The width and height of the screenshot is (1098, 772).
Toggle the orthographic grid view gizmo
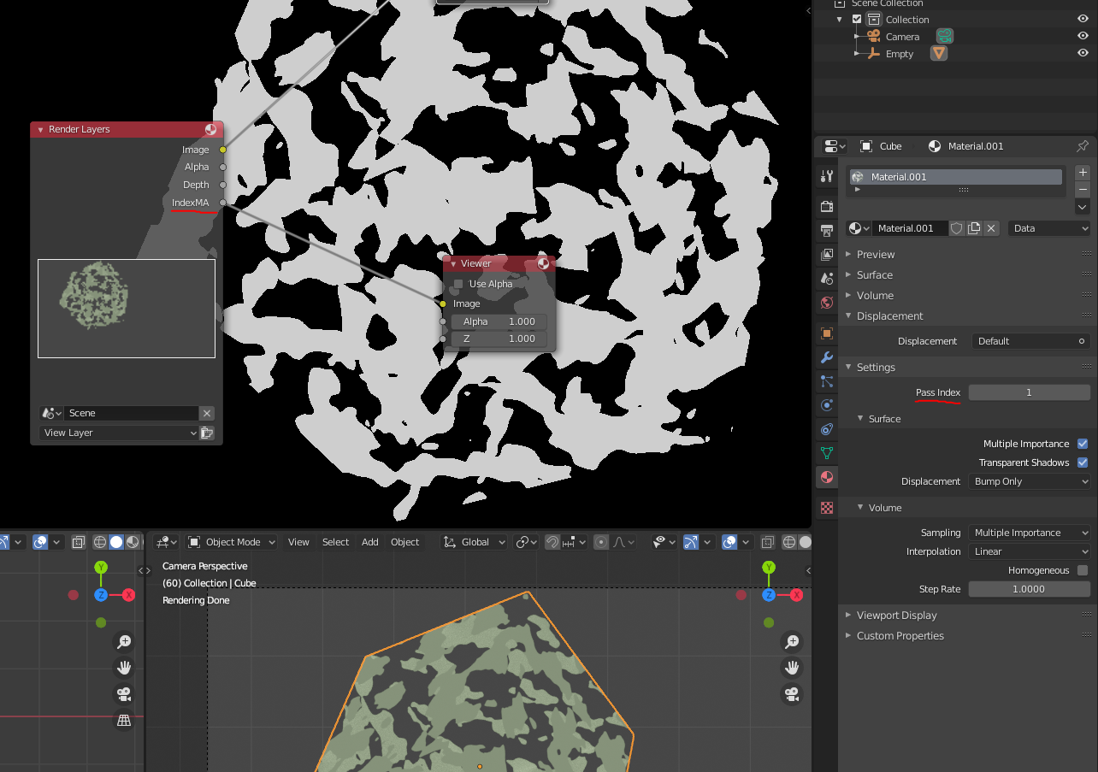click(124, 720)
